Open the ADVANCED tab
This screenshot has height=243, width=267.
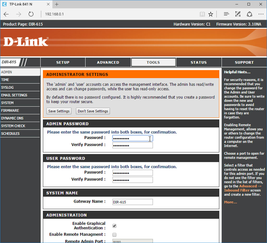108,63
